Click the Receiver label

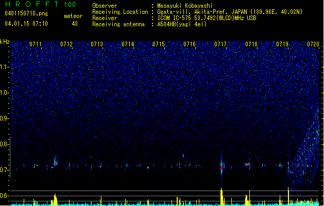coord(105,18)
